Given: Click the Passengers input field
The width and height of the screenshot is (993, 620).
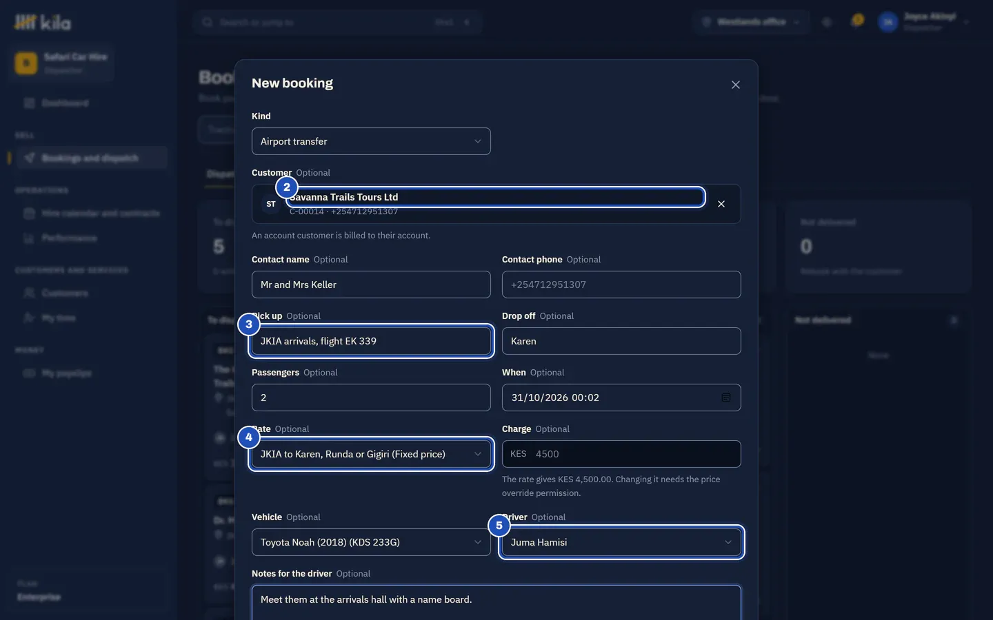Looking at the screenshot, I should (371, 397).
